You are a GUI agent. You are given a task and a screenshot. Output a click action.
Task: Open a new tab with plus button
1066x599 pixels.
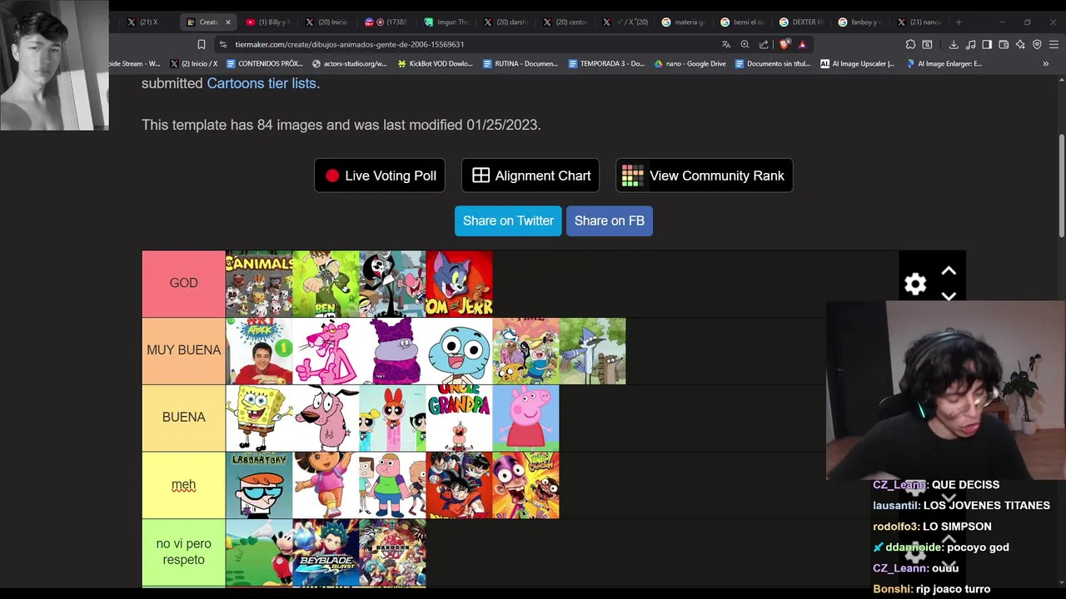(959, 22)
